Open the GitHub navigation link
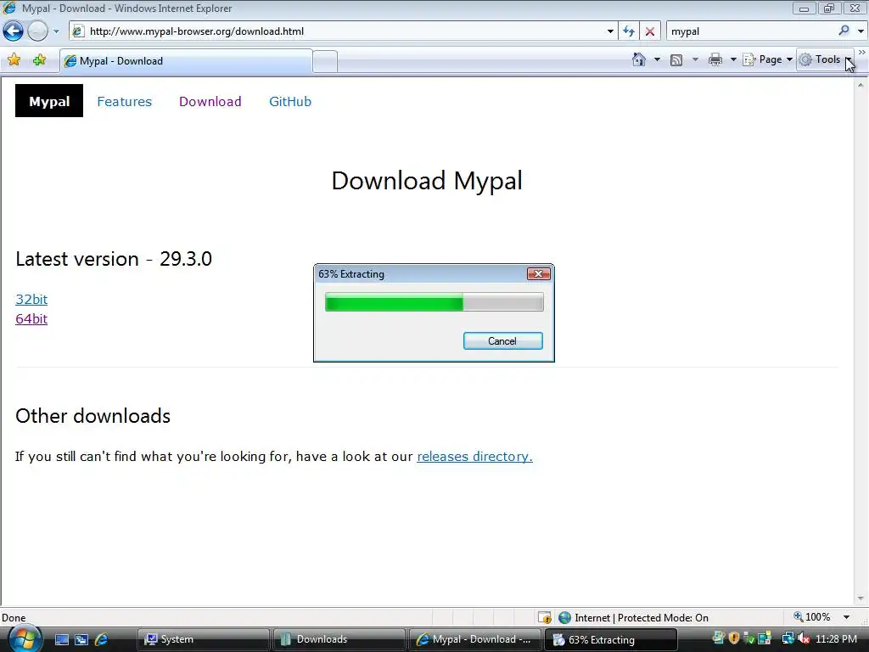 tap(290, 102)
